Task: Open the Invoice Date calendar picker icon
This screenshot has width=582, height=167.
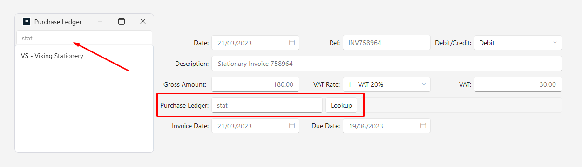Action: pyautogui.click(x=292, y=126)
